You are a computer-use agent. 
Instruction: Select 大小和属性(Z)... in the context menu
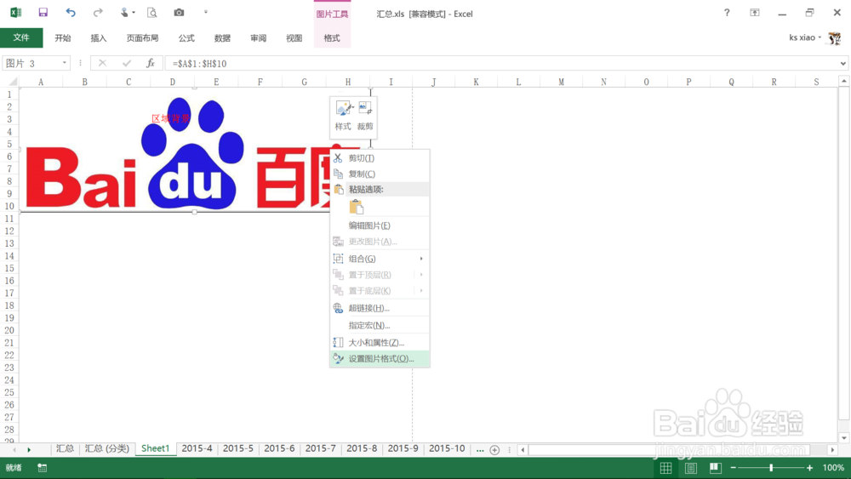[380, 342]
